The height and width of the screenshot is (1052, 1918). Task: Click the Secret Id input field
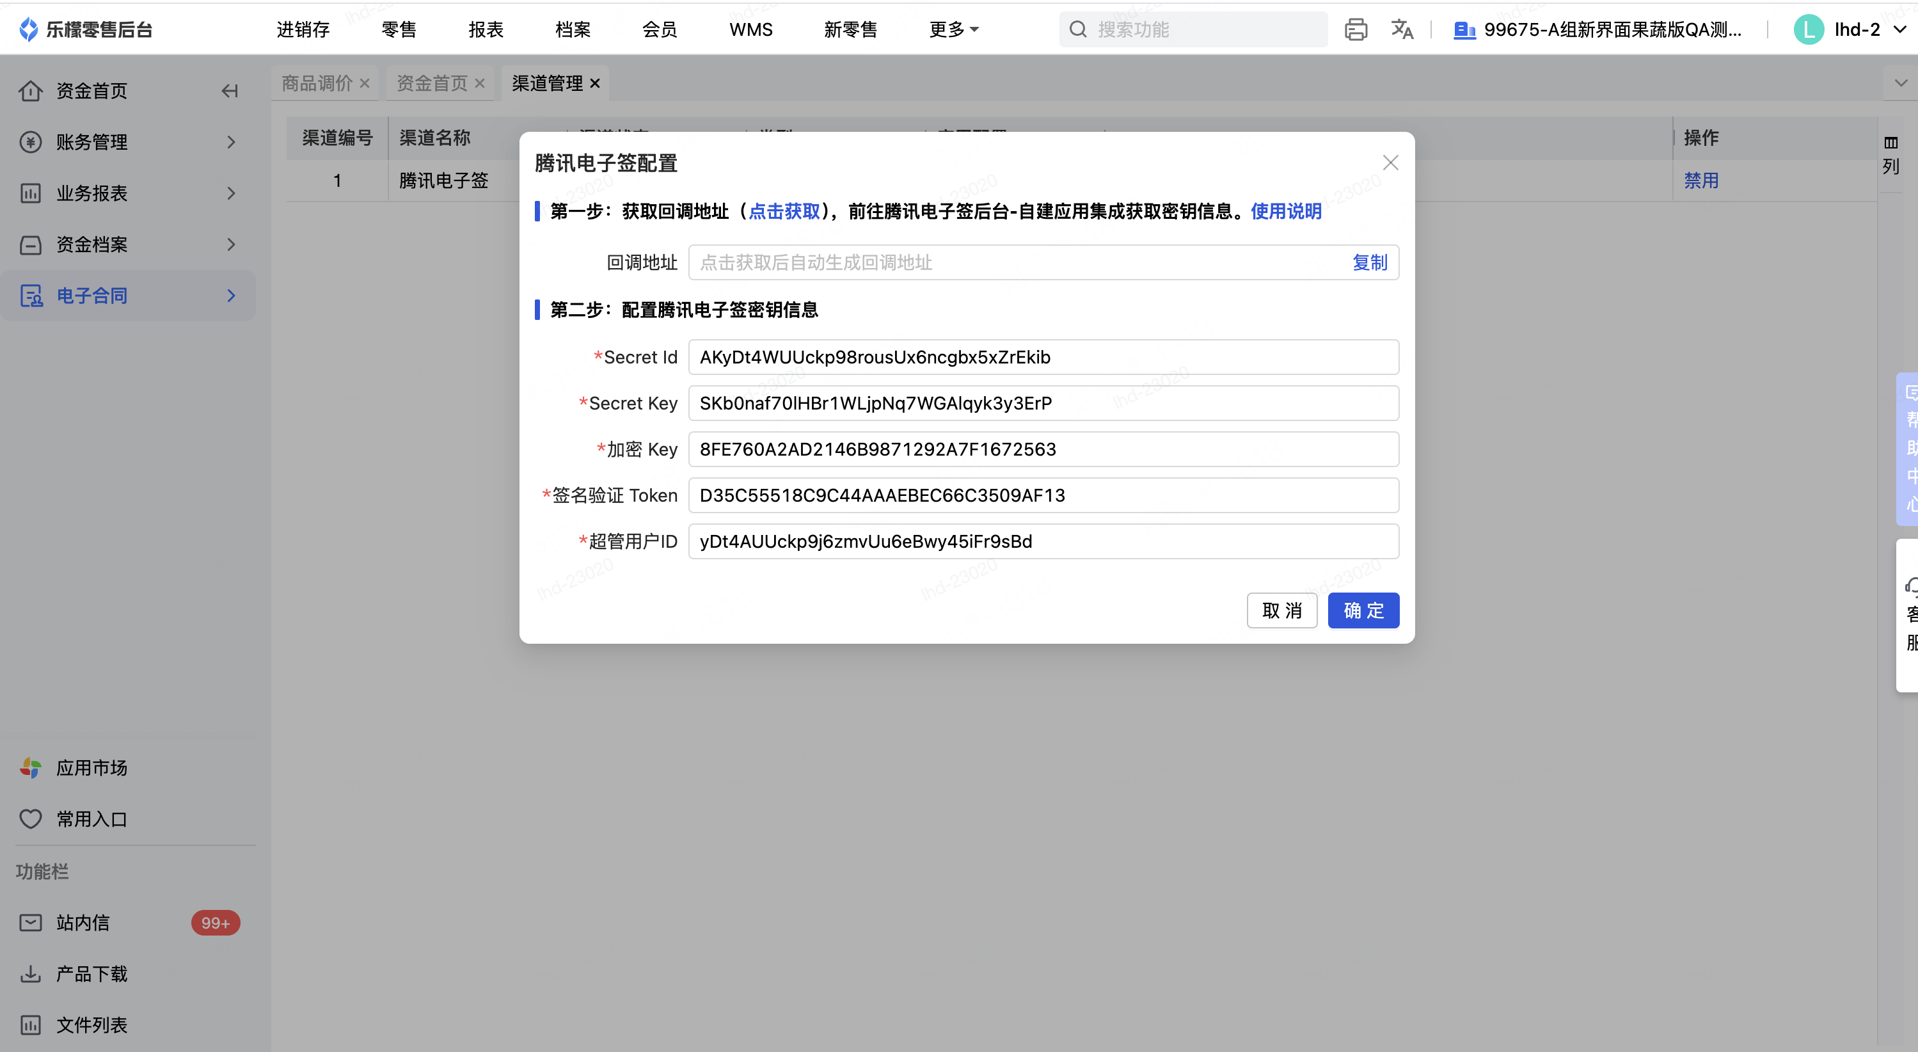point(1044,357)
